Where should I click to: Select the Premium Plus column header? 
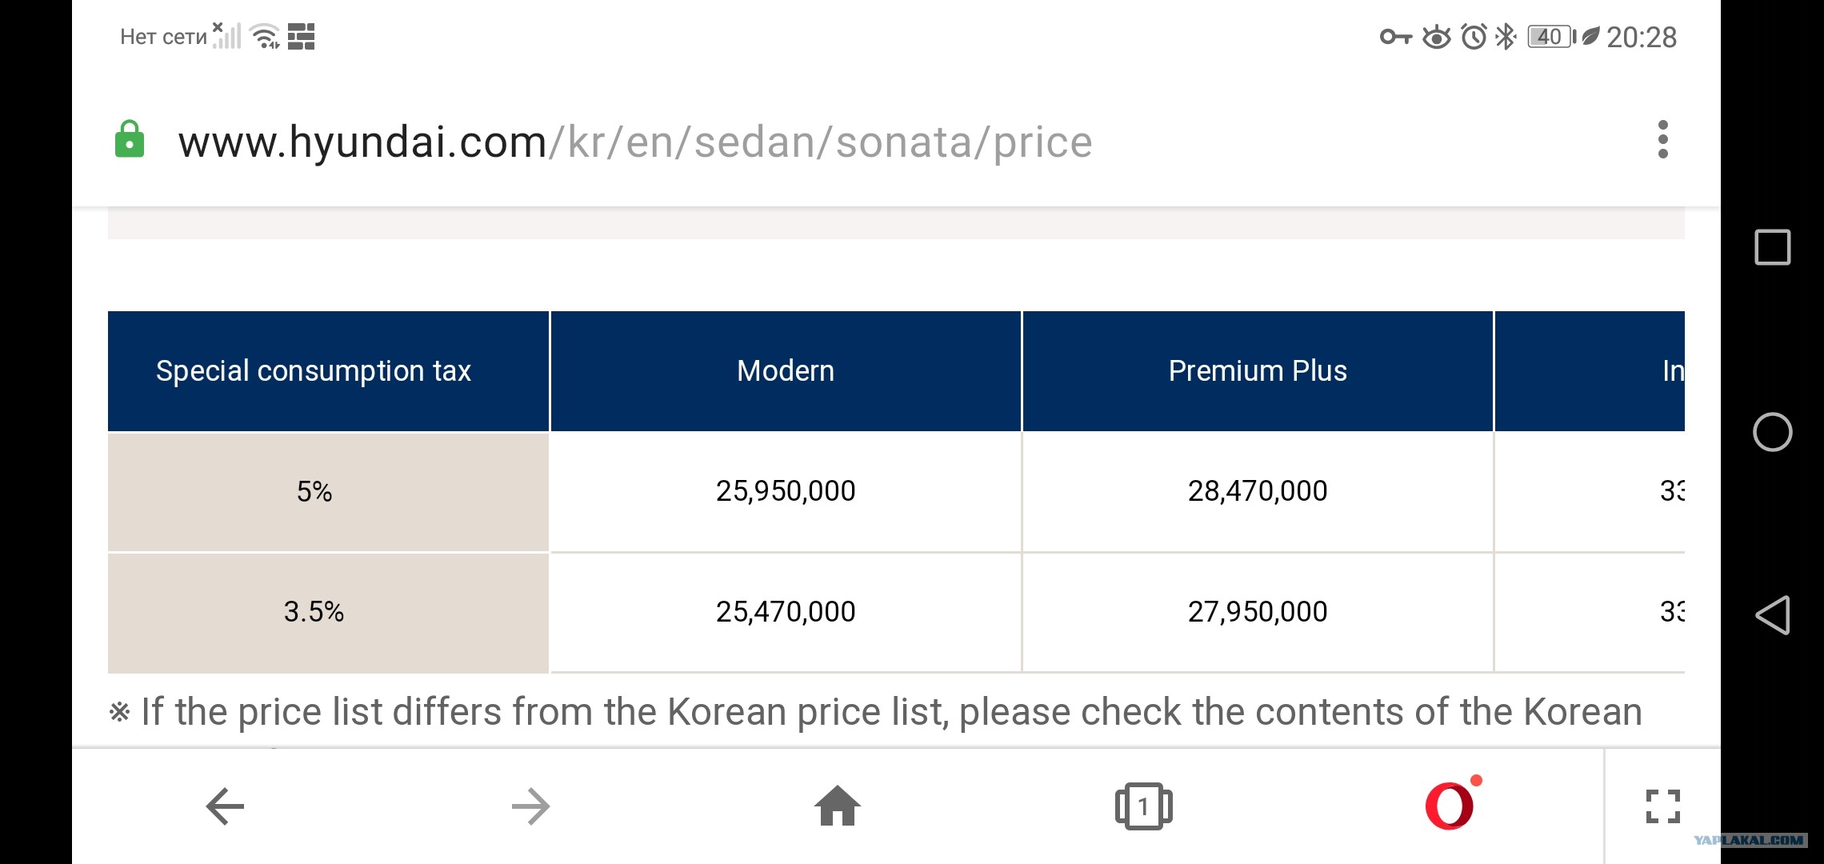[1257, 371]
